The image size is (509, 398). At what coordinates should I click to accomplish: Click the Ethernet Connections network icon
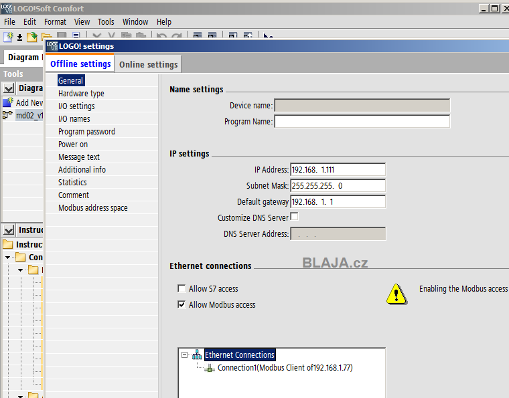tap(197, 355)
